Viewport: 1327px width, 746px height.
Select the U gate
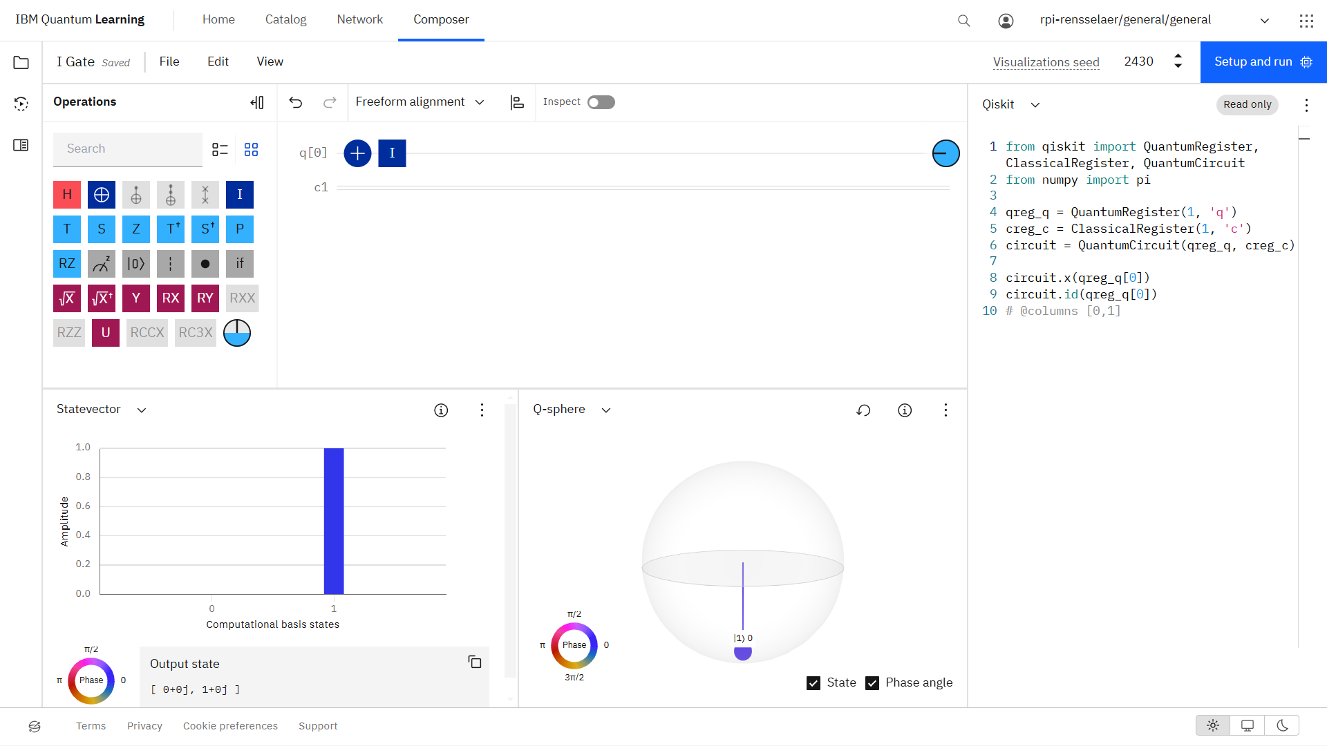(x=106, y=333)
